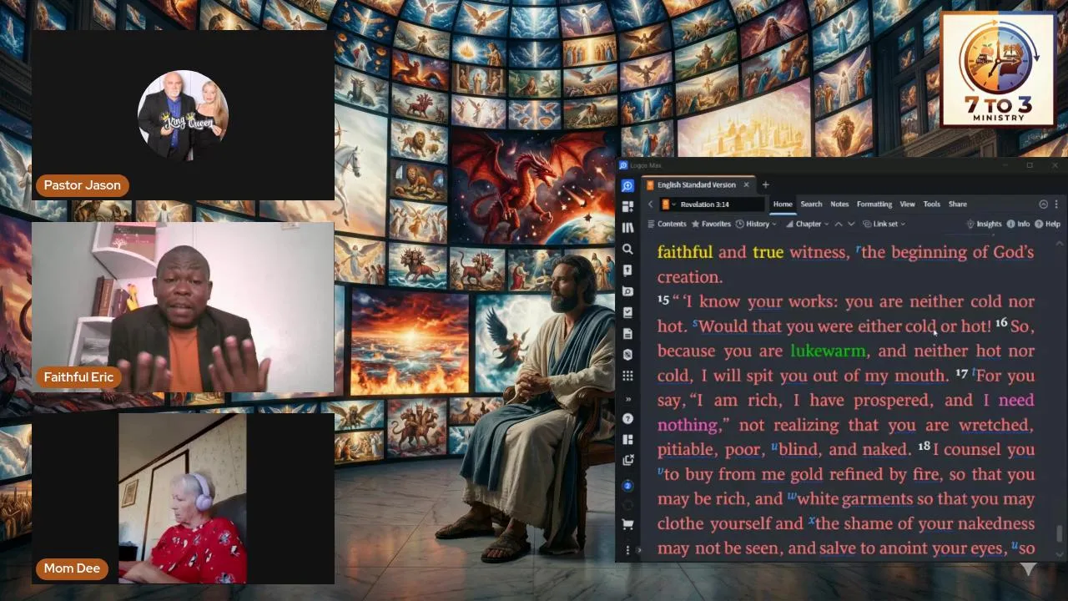Viewport: 1068px width, 601px height.
Task: Click verse number 18
Action: click(x=924, y=447)
